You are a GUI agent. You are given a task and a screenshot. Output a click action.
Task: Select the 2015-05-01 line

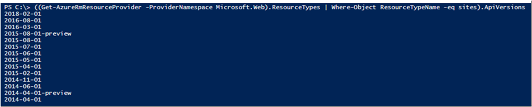[x=23, y=60]
